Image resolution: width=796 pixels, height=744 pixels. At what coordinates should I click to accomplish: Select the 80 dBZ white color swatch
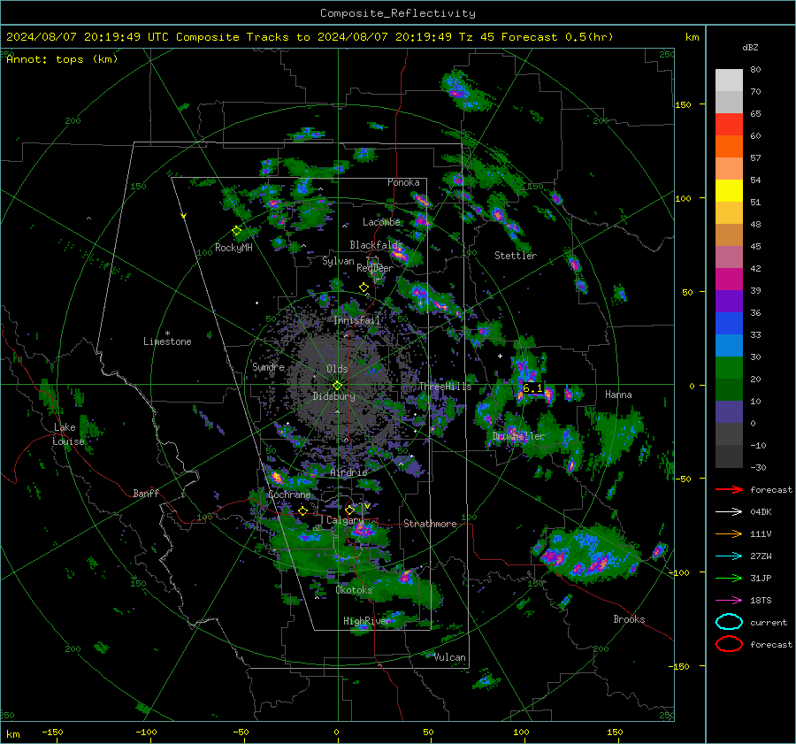click(729, 80)
